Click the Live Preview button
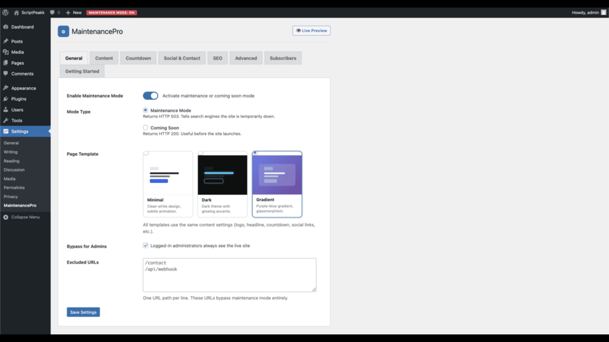 pyautogui.click(x=311, y=31)
